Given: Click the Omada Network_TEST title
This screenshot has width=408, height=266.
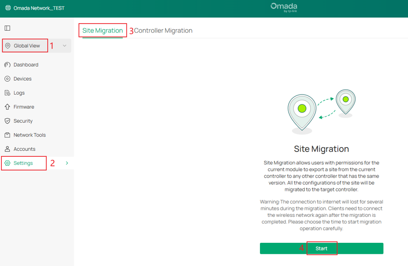Looking at the screenshot, I should pyautogui.click(x=39, y=8).
